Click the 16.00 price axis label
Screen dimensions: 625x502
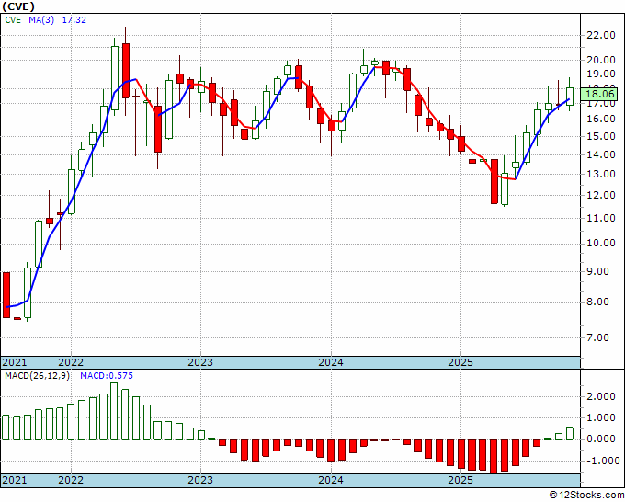click(601, 120)
